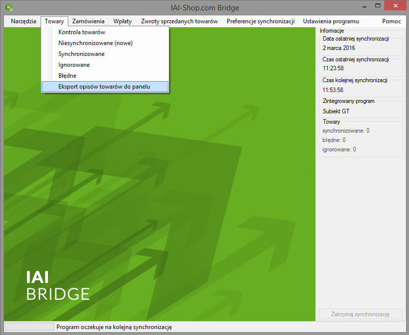Click the błędne: 0 count in Towary panel
This screenshot has width=409, height=335.
pos(334,140)
